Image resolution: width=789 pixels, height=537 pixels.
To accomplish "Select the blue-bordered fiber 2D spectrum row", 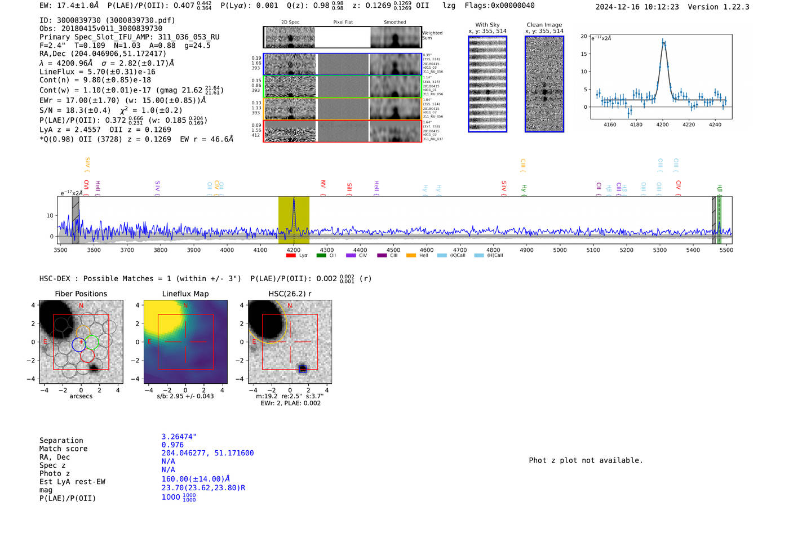I will (343, 64).
